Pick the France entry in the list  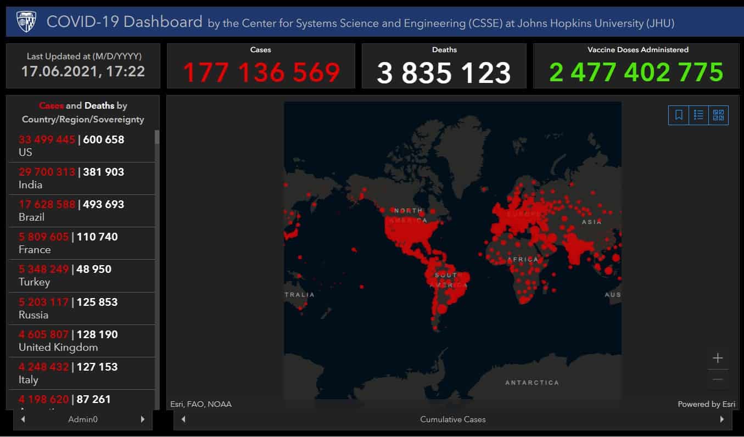pos(81,243)
